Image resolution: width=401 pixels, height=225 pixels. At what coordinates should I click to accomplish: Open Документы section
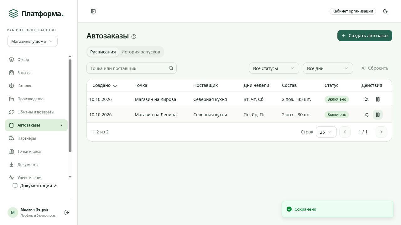(36, 164)
